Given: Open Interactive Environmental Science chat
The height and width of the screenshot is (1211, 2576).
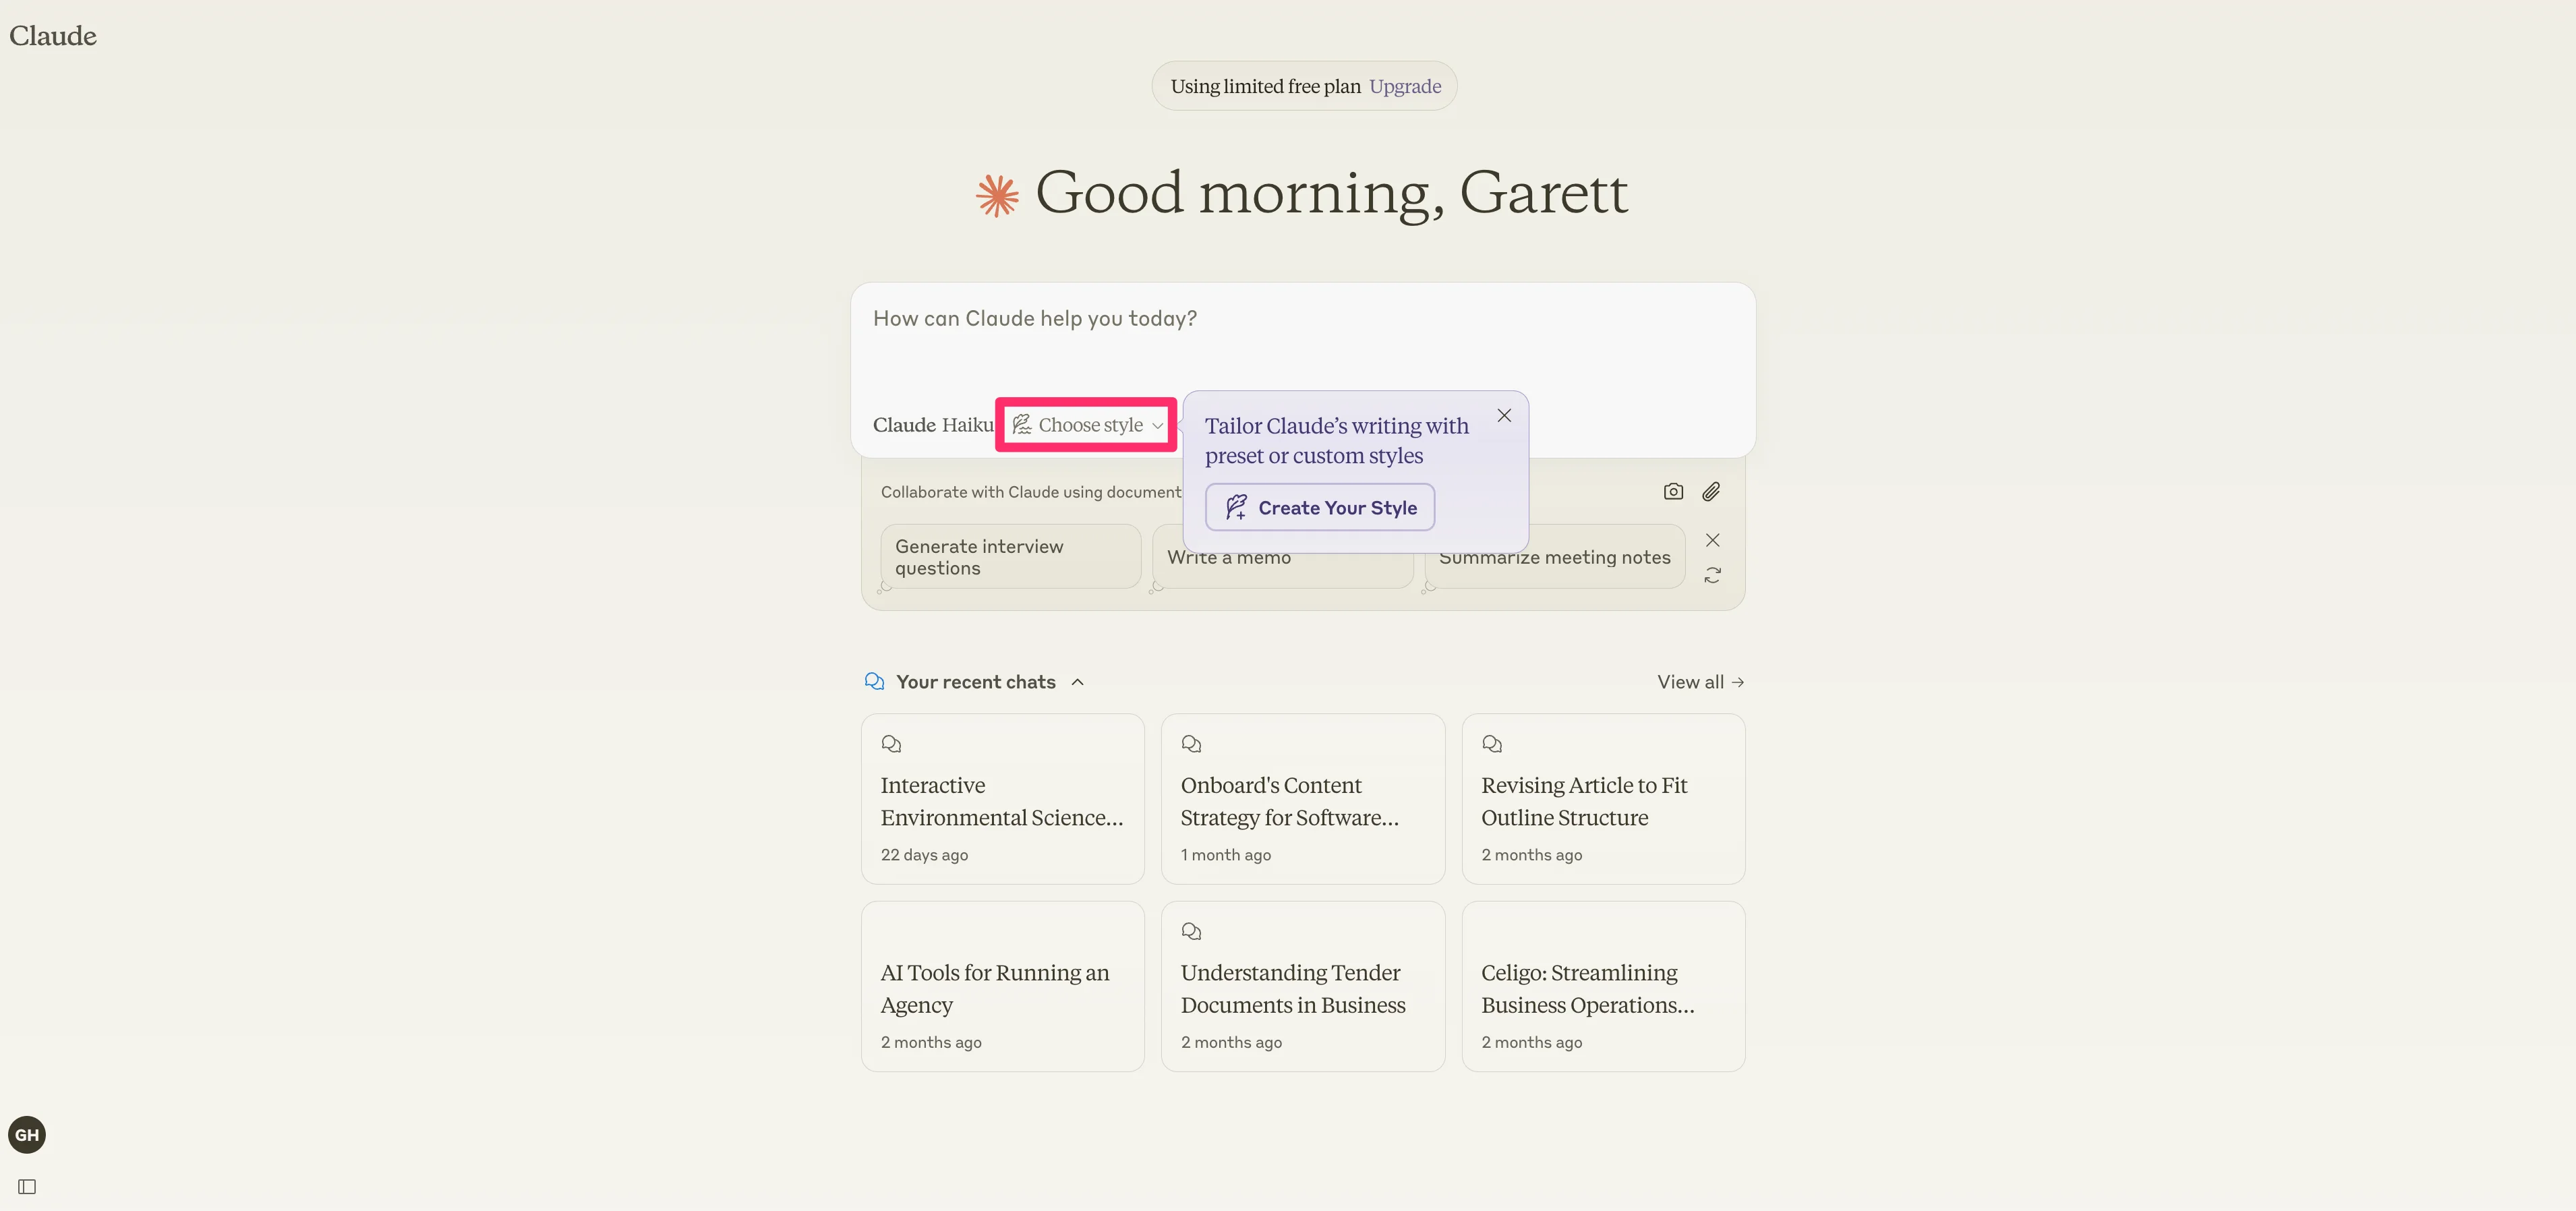Looking at the screenshot, I should (1002, 799).
